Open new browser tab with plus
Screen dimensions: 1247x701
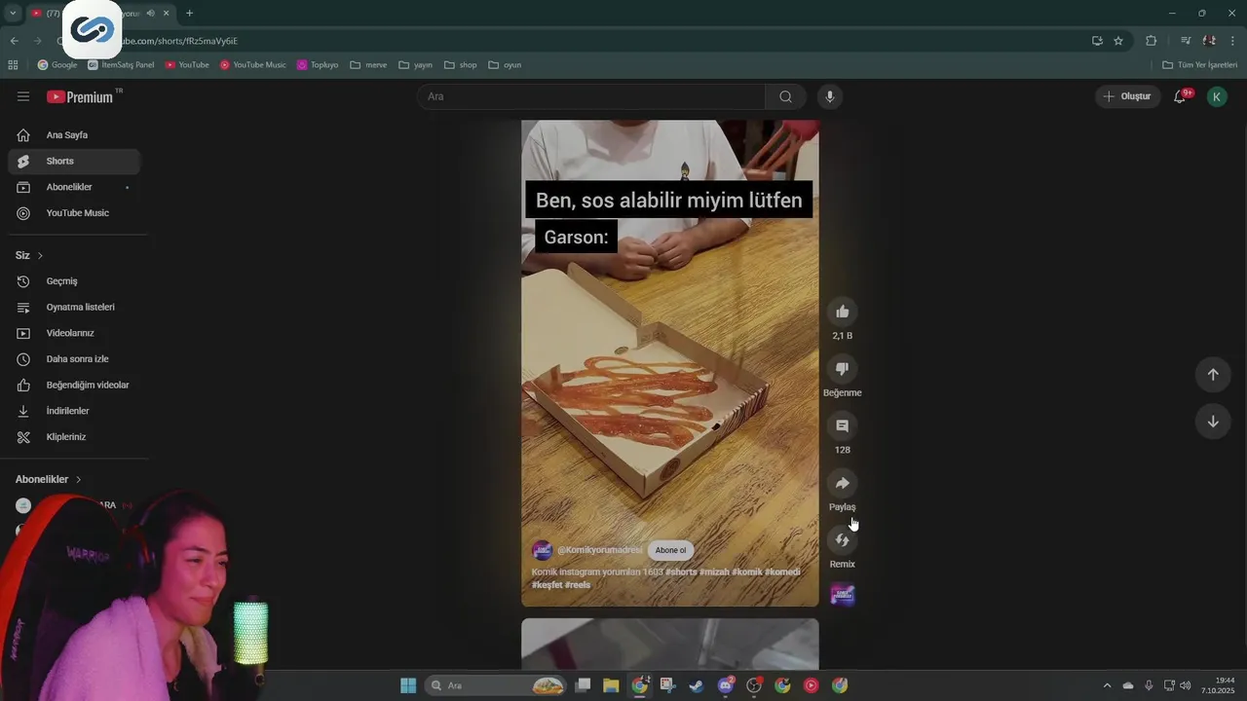[189, 13]
